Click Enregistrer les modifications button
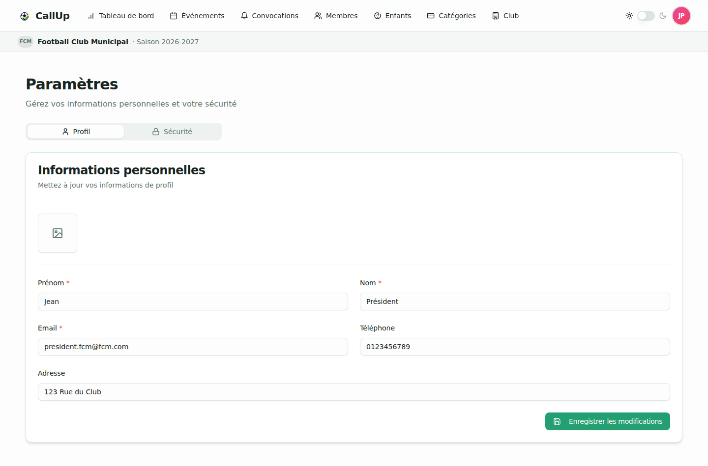The image size is (708, 466). click(608, 421)
